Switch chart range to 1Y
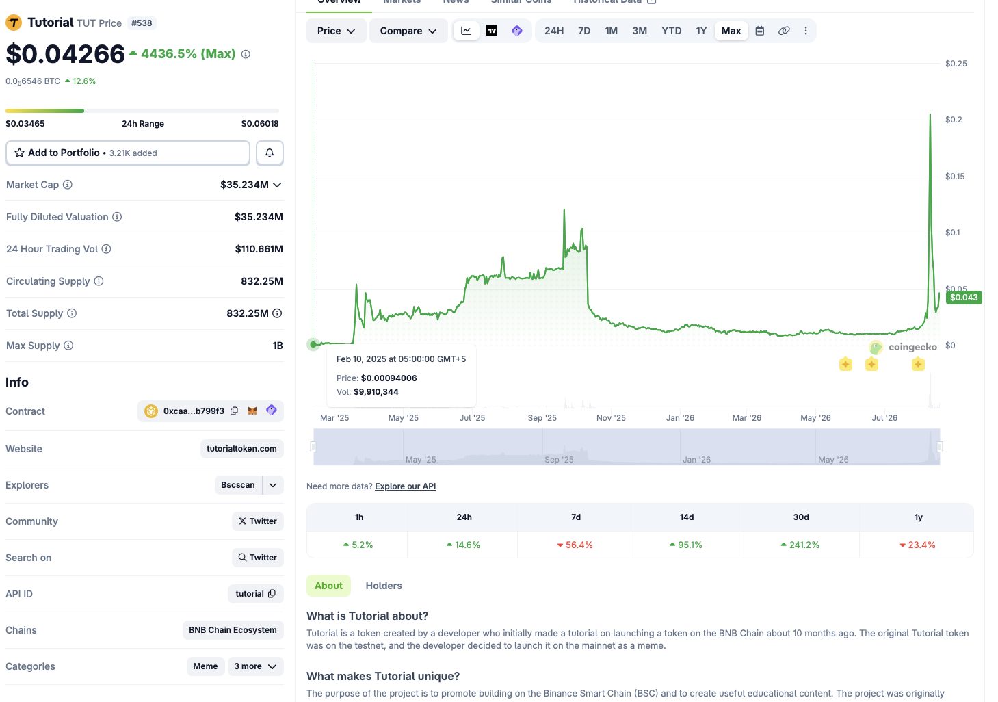This screenshot has width=998, height=702. pos(701,31)
